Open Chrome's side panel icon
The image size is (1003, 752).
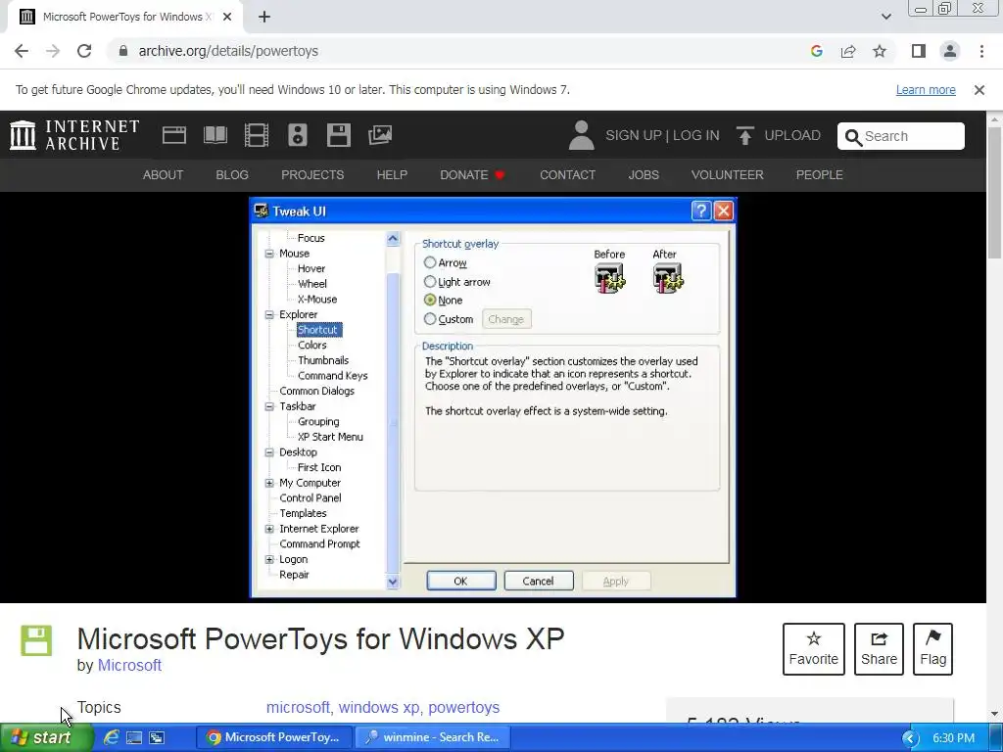(919, 51)
